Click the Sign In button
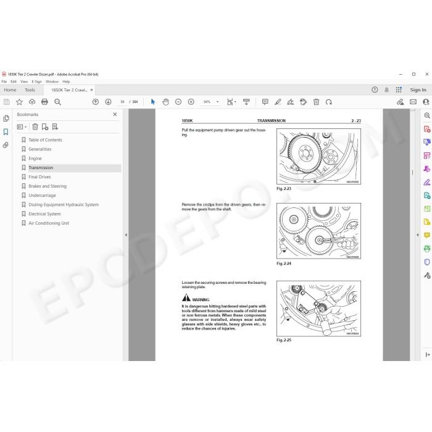Screen dimensions: 432x432 coord(418,90)
